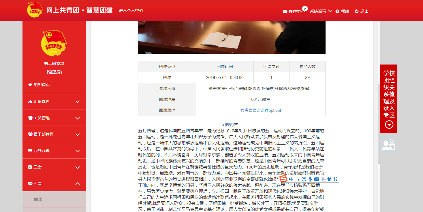Open the 共青团团课课件ppt.ppt link
Viewport: 423px width, 212px height.
[x=260, y=110]
